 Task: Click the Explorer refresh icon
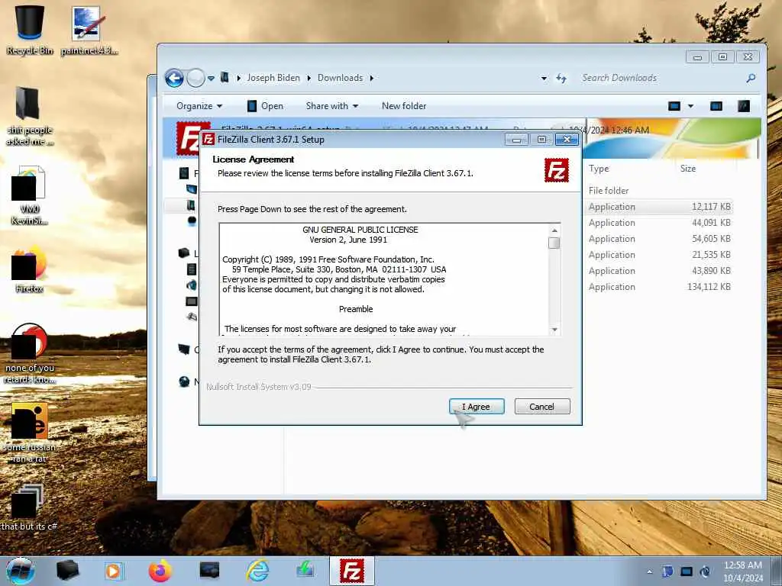click(x=561, y=79)
